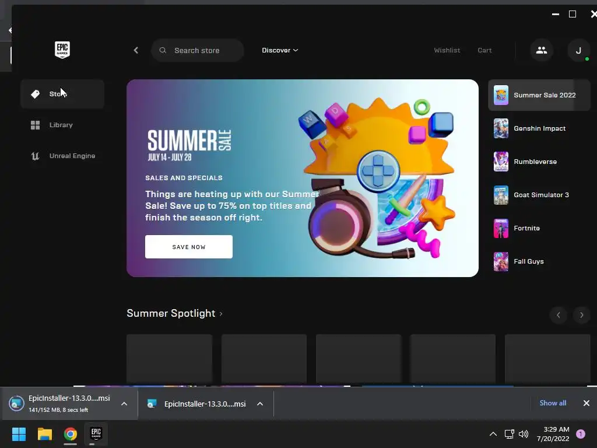Switch to the Unreal Engine tab
The width and height of the screenshot is (597, 448).
click(x=62, y=156)
